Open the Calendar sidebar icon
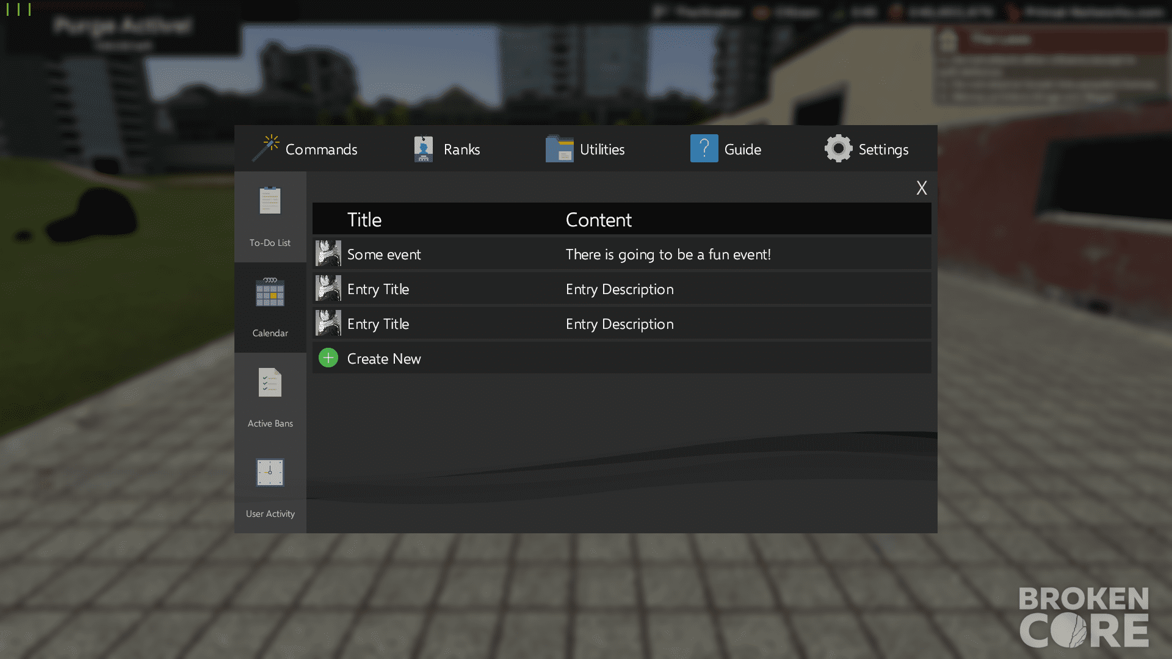1172x659 pixels. (x=270, y=292)
